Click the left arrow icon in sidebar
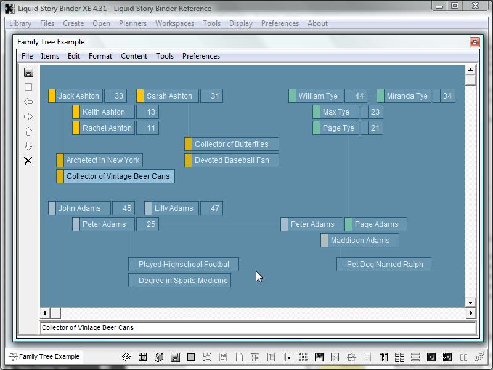The width and height of the screenshot is (493, 370). click(x=28, y=102)
